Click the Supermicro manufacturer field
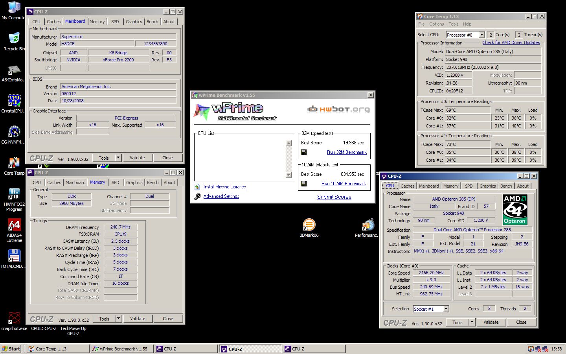Screen dimensions: 566x354 click(118, 37)
